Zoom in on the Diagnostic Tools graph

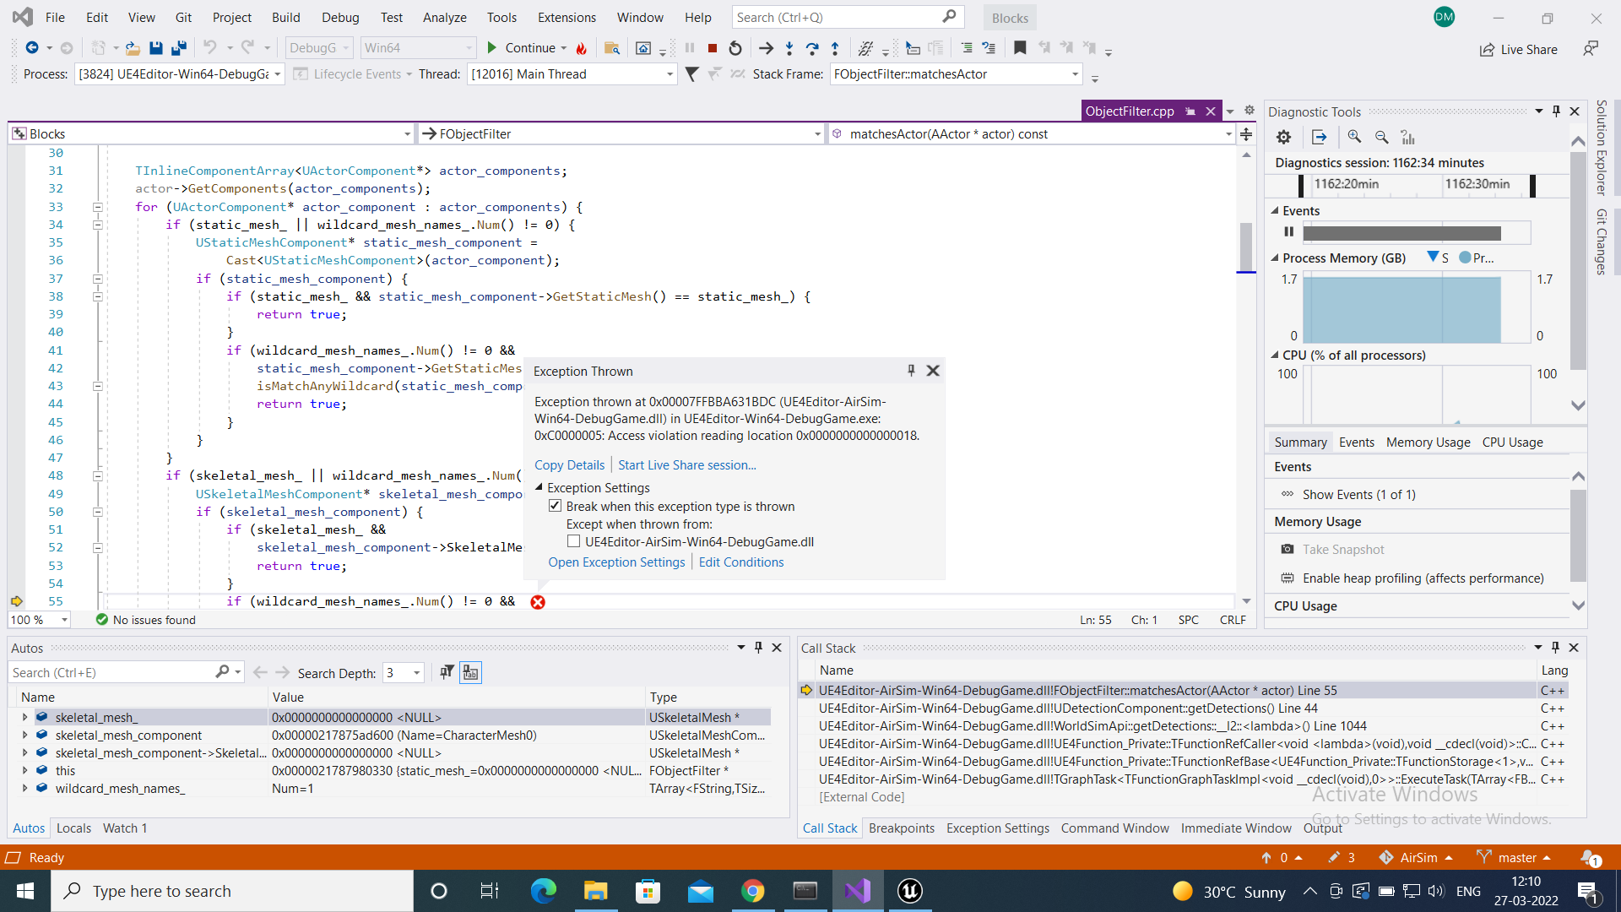1354,137
